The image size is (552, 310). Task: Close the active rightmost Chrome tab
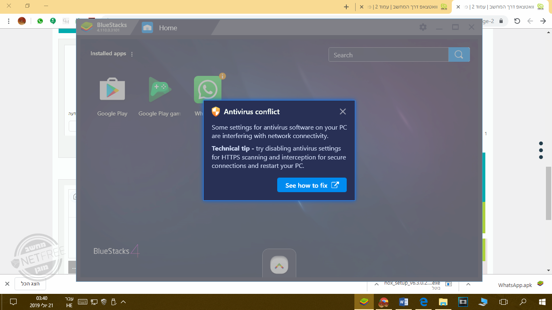click(x=458, y=7)
